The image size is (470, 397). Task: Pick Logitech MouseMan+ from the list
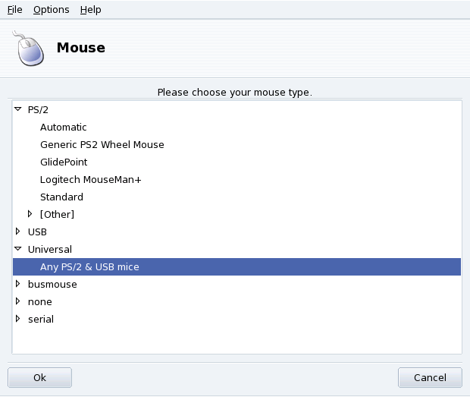pyautogui.click(x=91, y=179)
